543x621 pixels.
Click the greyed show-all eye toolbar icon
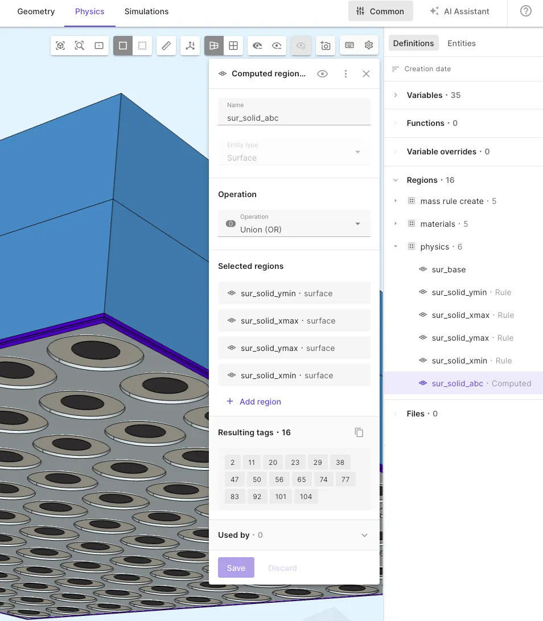point(301,46)
